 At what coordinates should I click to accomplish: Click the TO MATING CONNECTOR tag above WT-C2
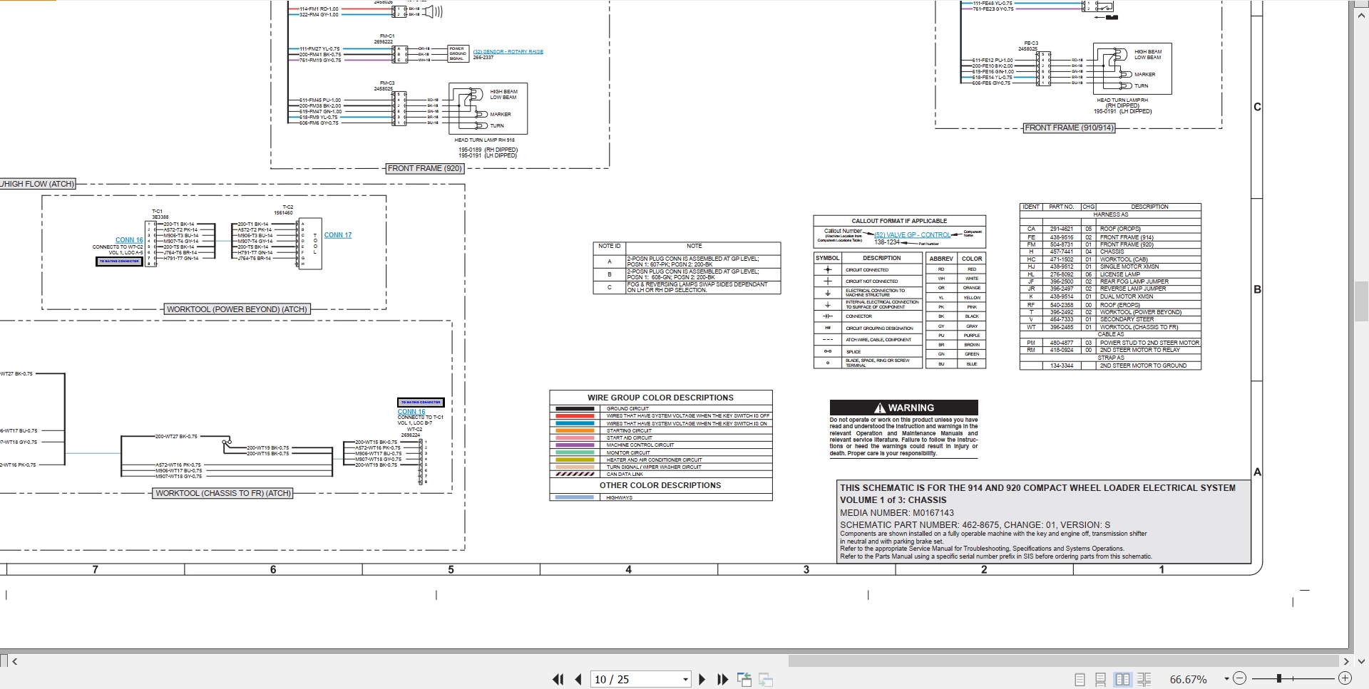coord(421,403)
